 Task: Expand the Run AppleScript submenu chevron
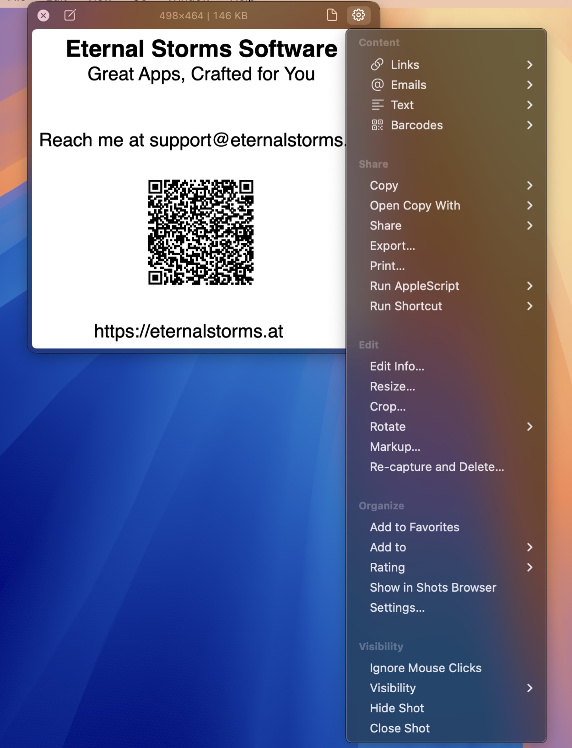529,286
